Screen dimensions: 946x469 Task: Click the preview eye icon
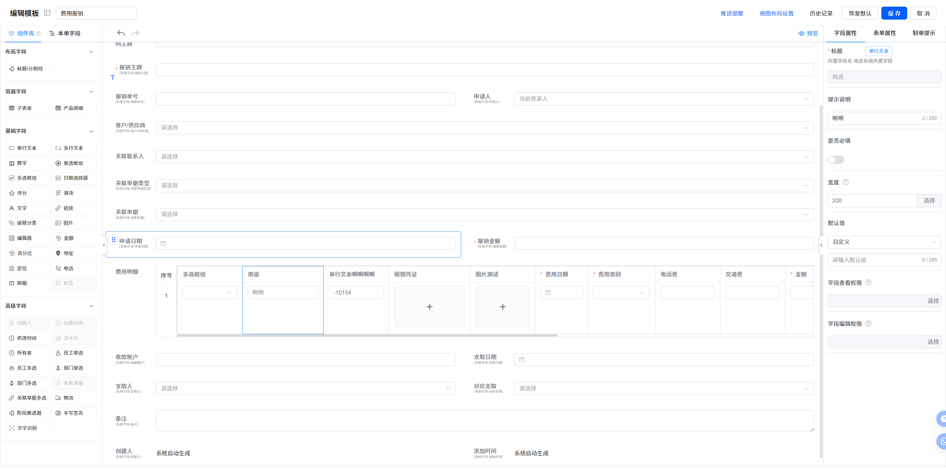pyautogui.click(x=801, y=34)
